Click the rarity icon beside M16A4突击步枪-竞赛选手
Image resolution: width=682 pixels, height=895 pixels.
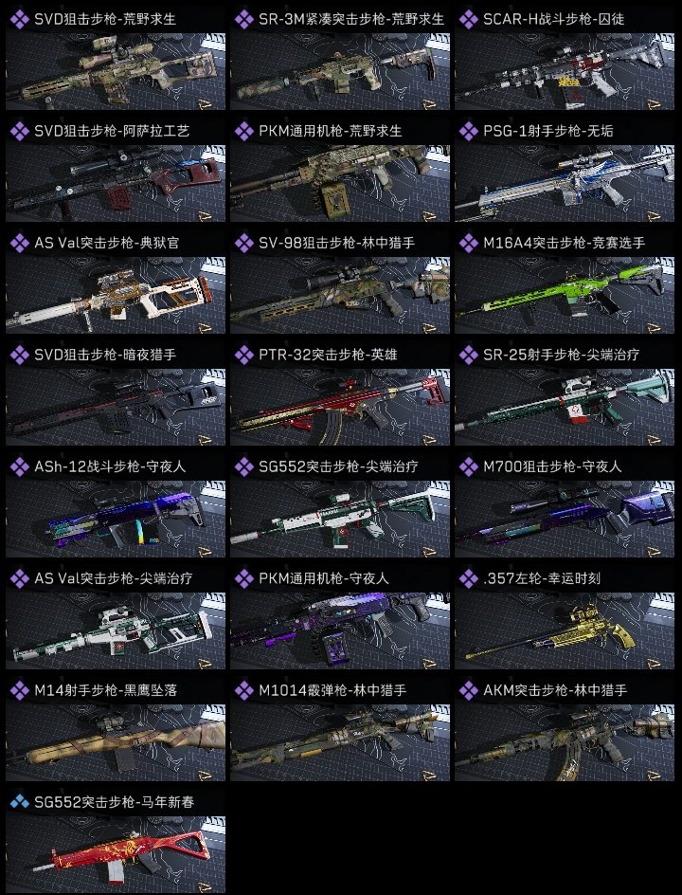(x=468, y=243)
